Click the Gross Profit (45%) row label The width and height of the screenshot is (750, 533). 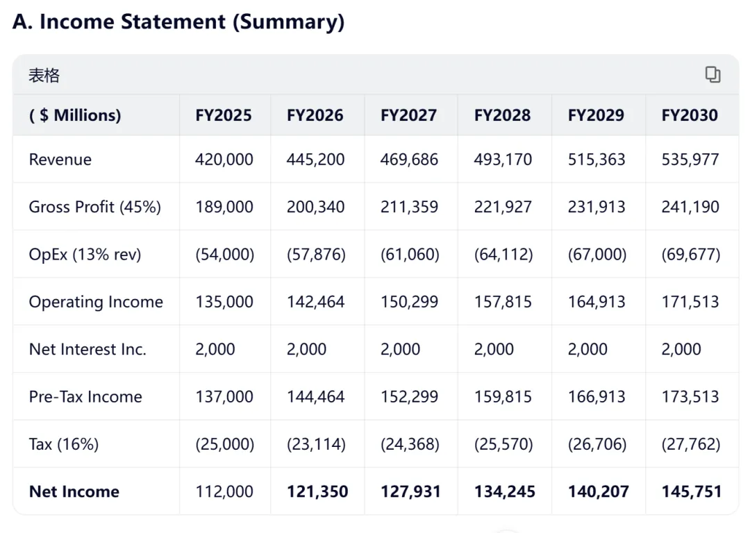(95, 207)
